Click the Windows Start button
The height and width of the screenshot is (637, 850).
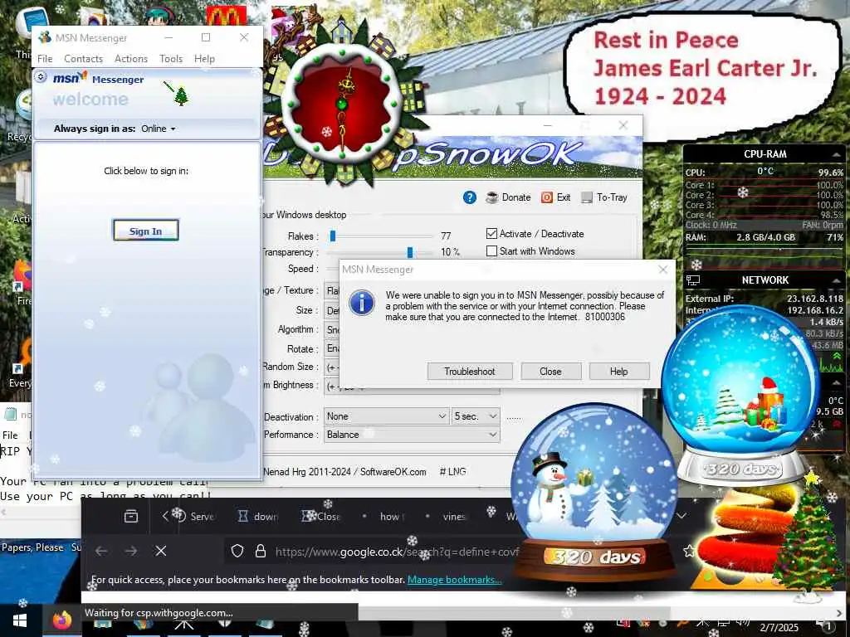(20, 620)
